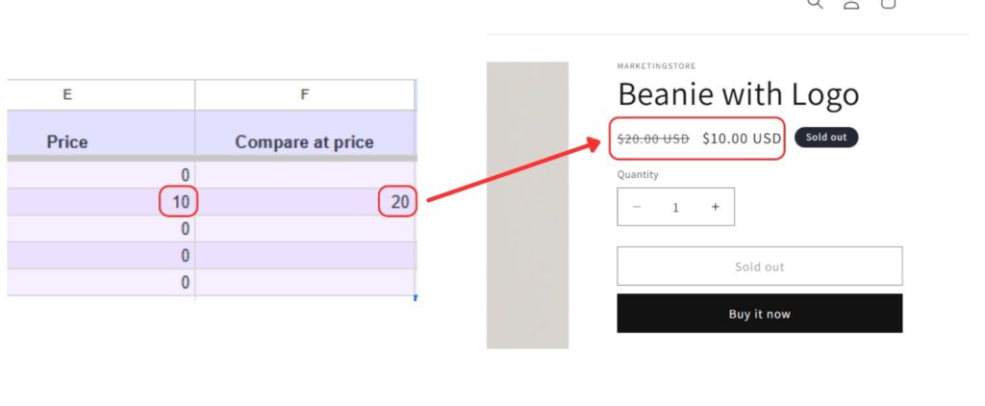Select column F header
This screenshot has width=985, height=406.
coord(305,94)
